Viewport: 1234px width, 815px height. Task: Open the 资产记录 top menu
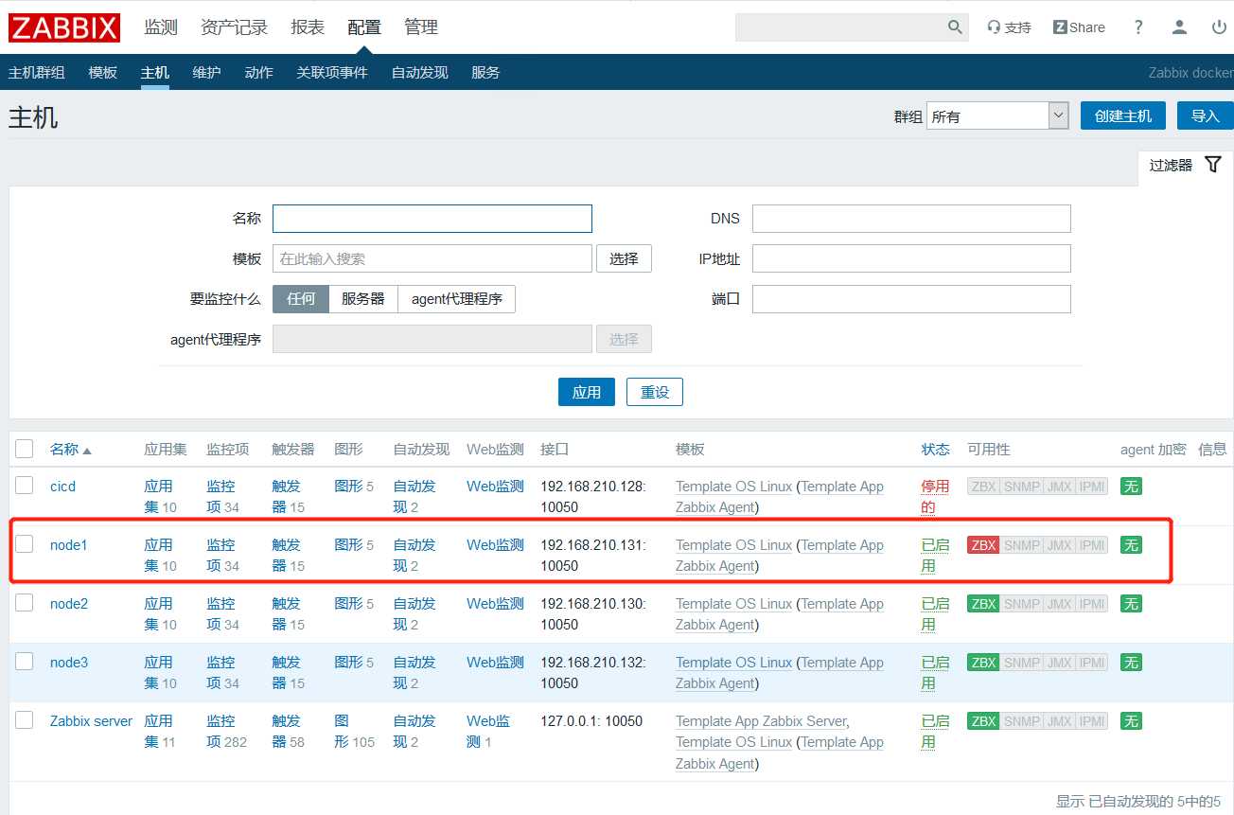tap(235, 27)
